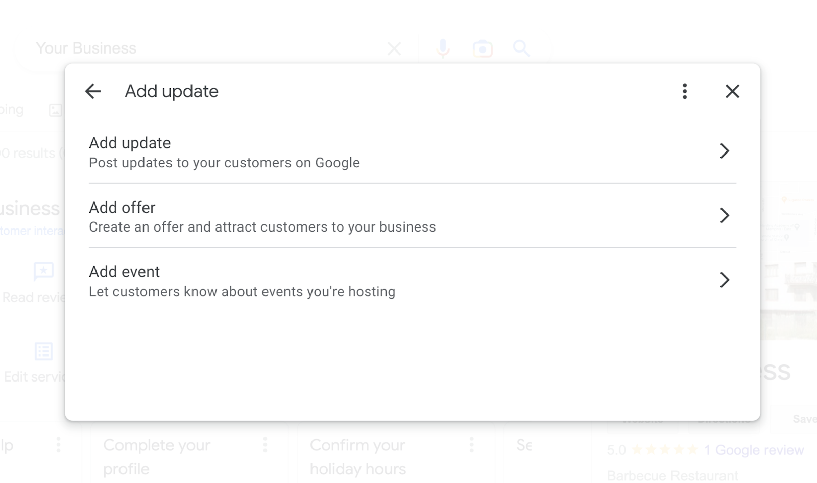Choose Add event option

pos(413,281)
